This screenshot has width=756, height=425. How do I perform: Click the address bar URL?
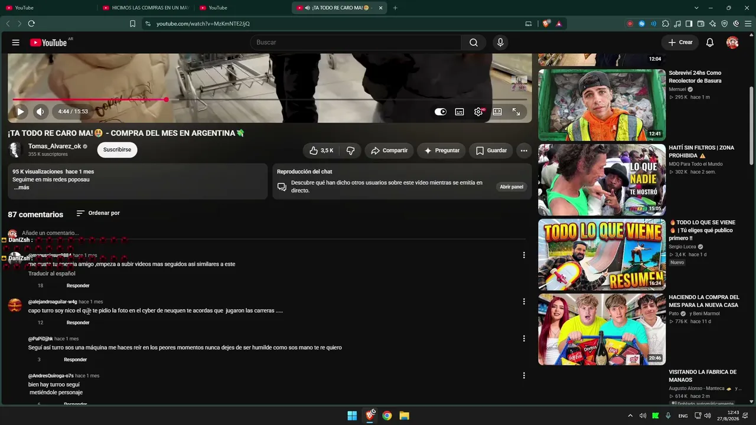tap(203, 24)
